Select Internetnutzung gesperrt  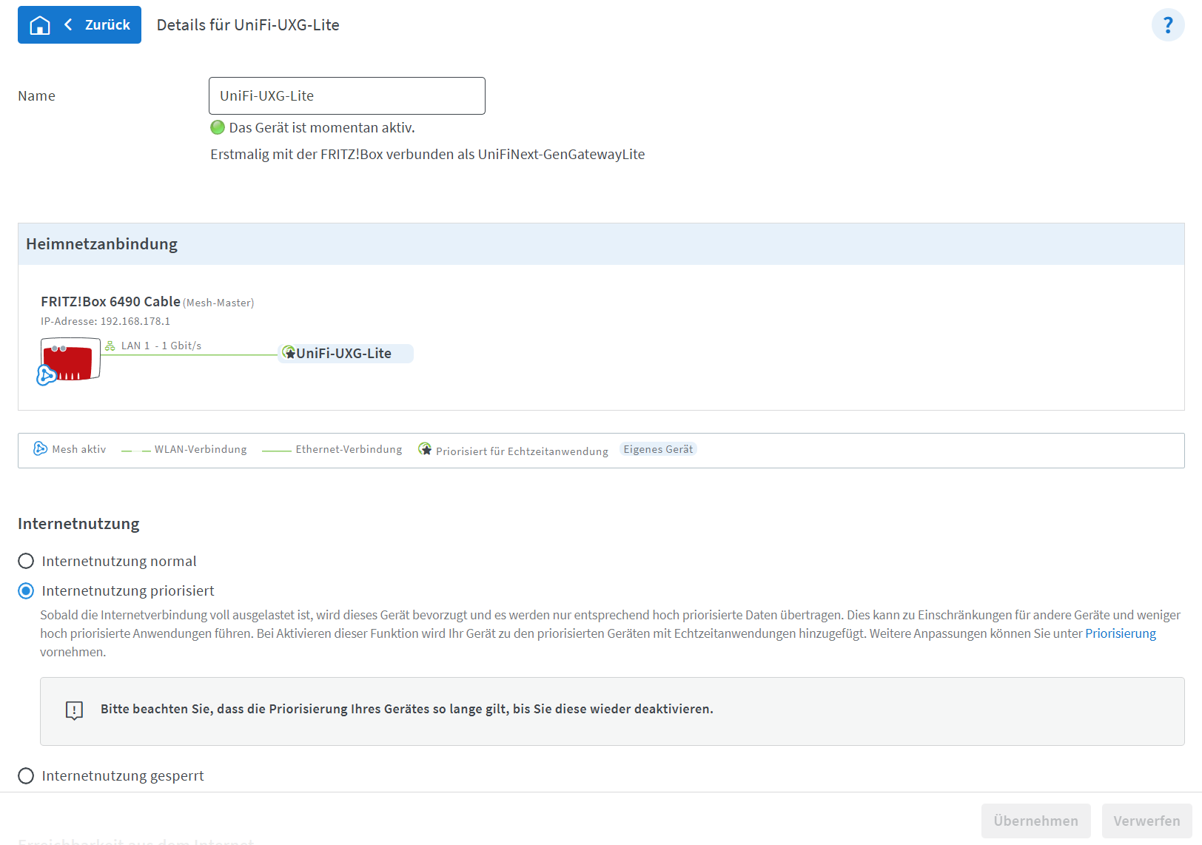pos(26,775)
